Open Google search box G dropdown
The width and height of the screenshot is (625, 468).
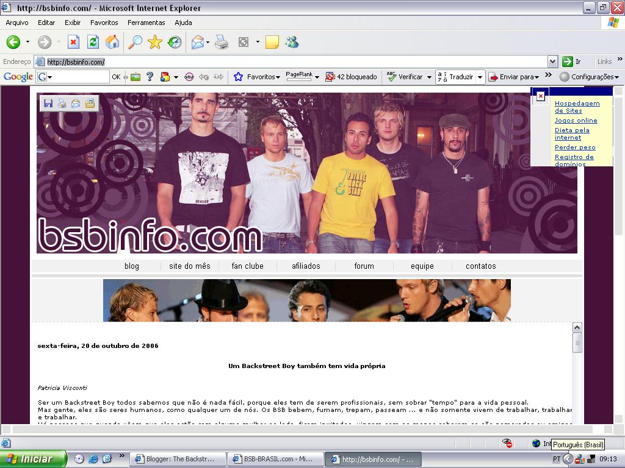click(x=50, y=77)
